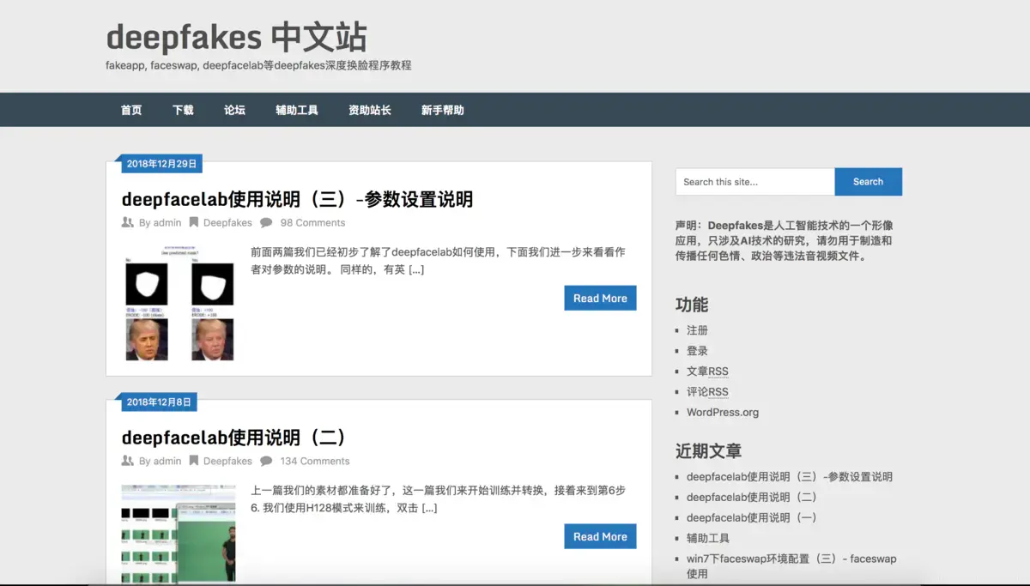1030x586 pixels.
Task: Click the 功能 sidebar heading
Action: pos(692,305)
